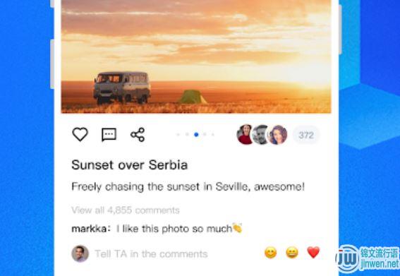This screenshot has height=276, width=400.
Task: Open the Sunset over Serbia post title
Action: (x=130, y=165)
